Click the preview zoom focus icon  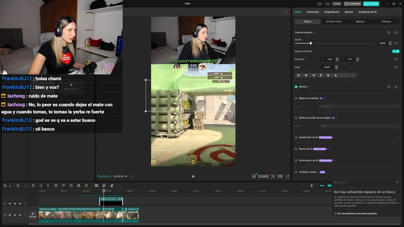coord(273,176)
